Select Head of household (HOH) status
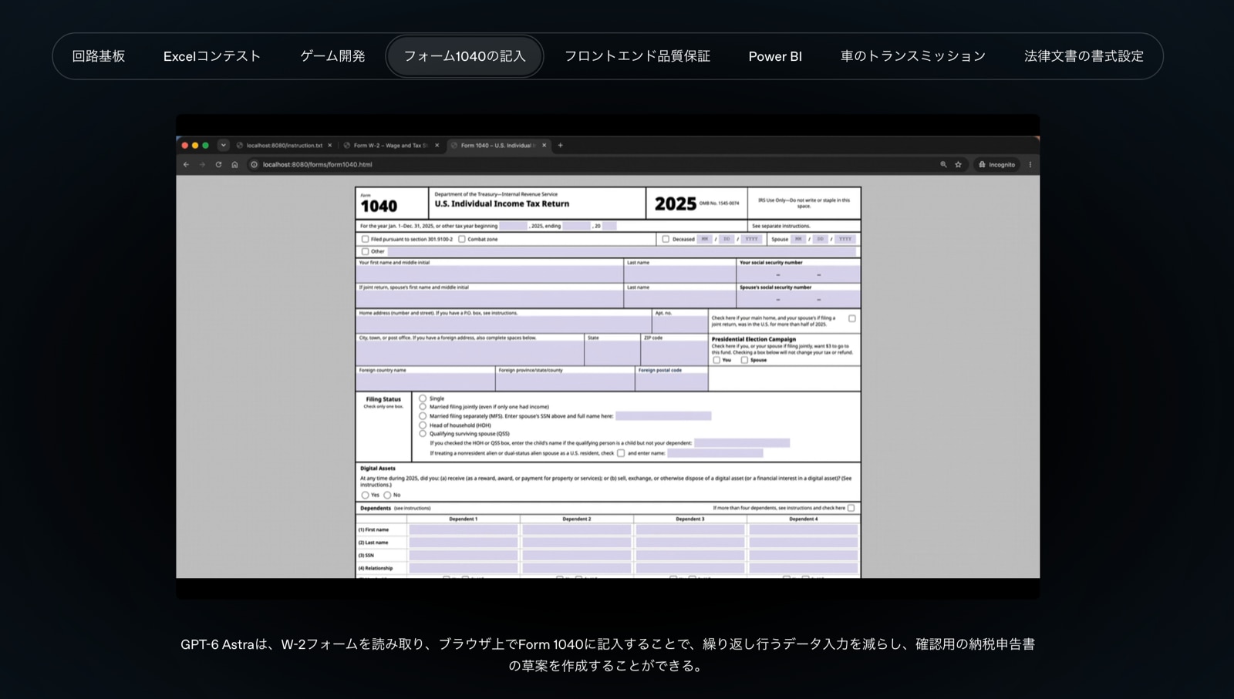Viewport: 1234px width, 699px height. click(x=423, y=425)
